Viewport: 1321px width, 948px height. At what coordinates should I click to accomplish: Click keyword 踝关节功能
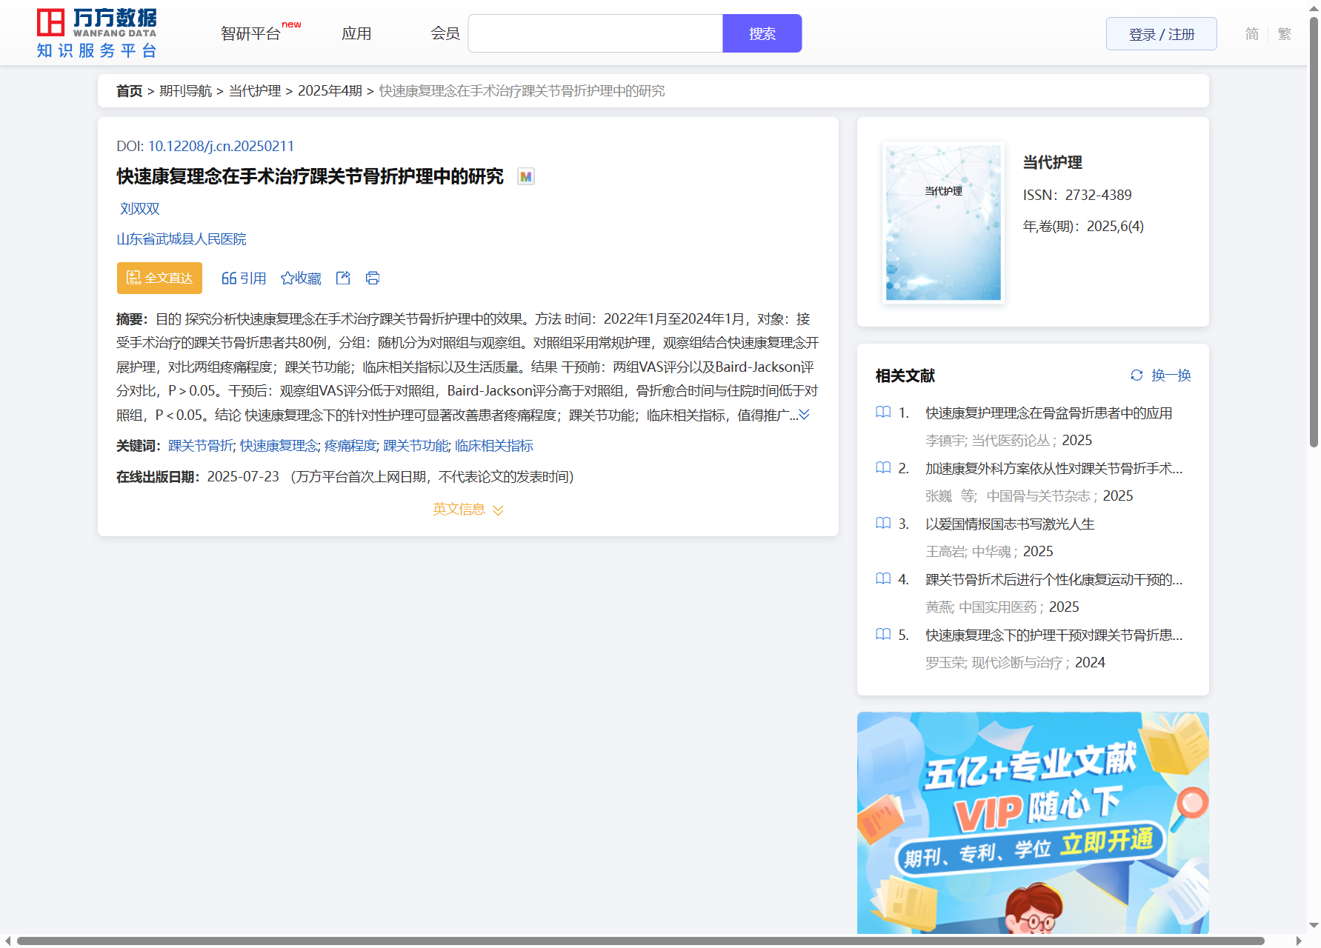coord(416,446)
